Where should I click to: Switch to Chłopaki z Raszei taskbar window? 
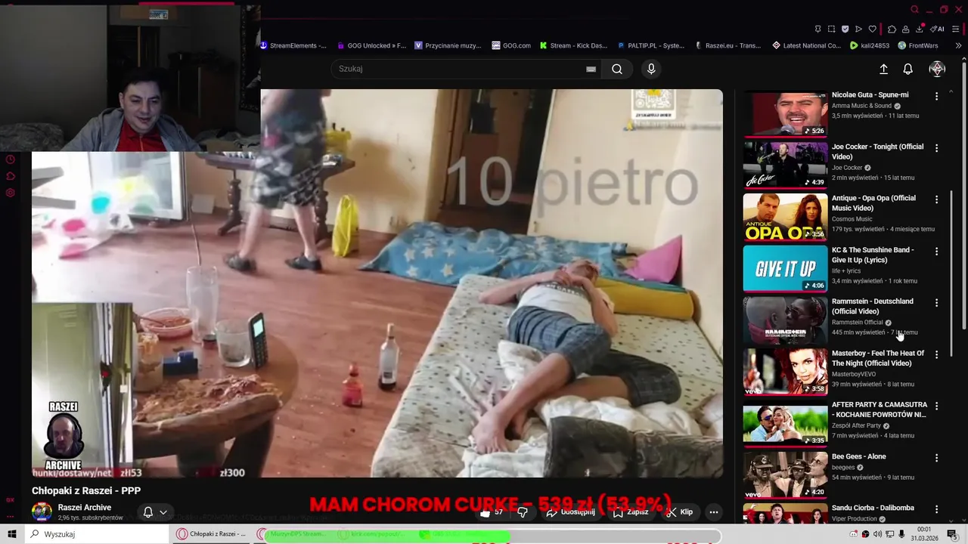[212, 534]
